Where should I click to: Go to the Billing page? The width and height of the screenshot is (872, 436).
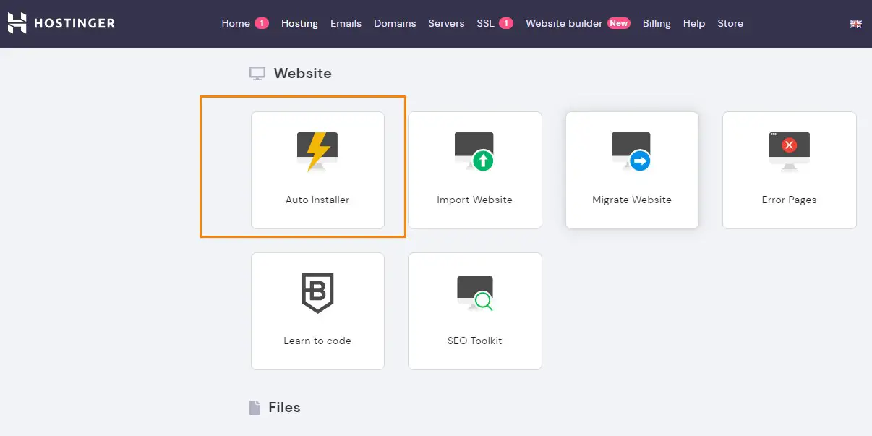[657, 23]
